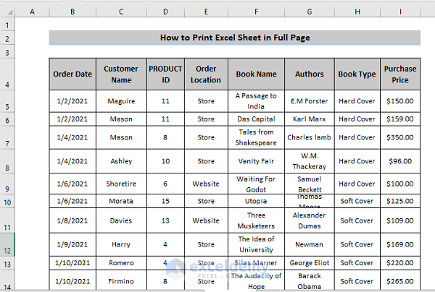Click the 'Authors' header cell
The height and width of the screenshot is (292, 435).
[x=310, y=74]
